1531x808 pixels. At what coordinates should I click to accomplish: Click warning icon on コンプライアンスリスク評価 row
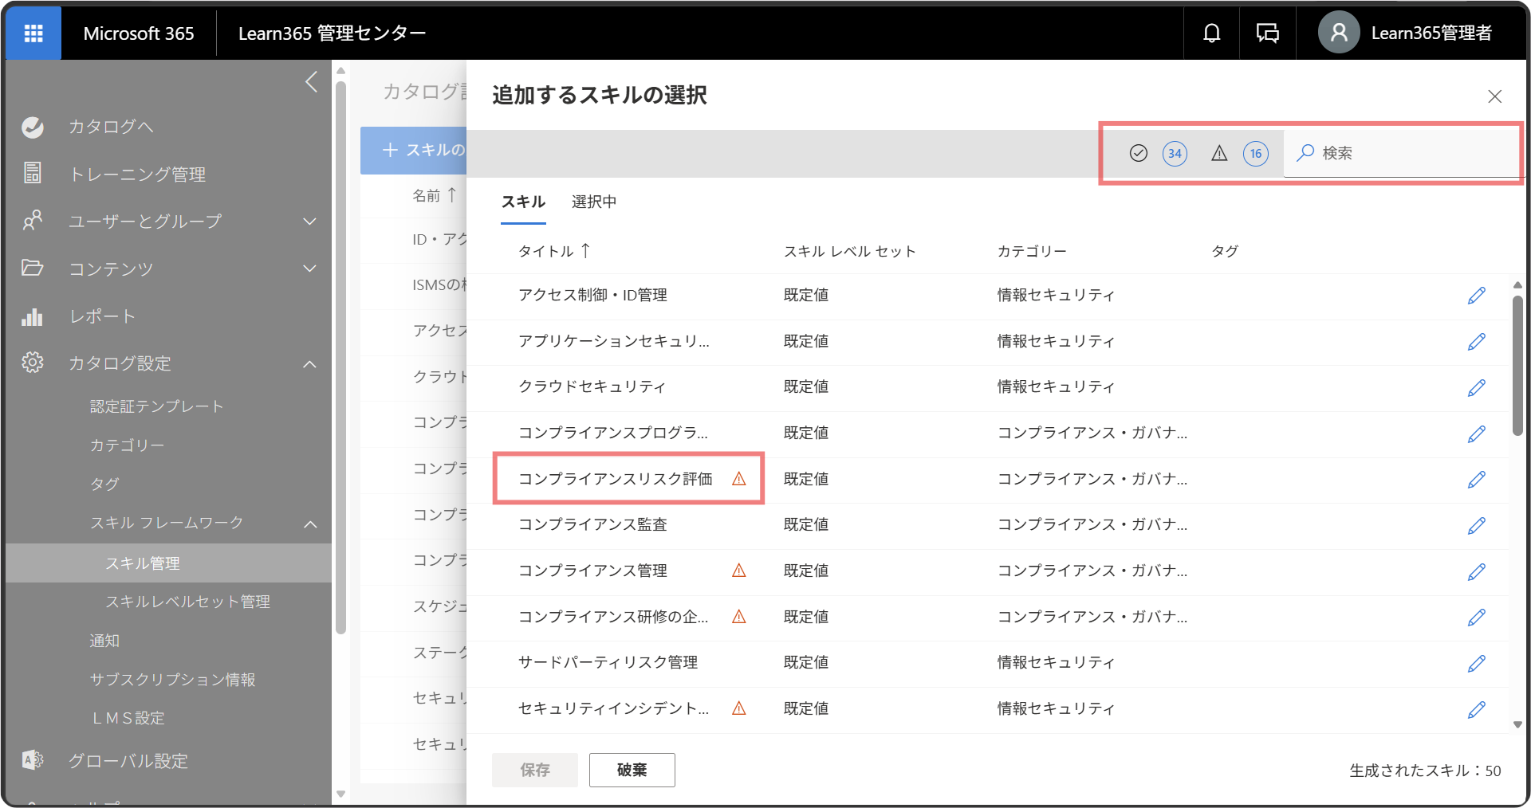pyautogui.click(x=739, y=479)
